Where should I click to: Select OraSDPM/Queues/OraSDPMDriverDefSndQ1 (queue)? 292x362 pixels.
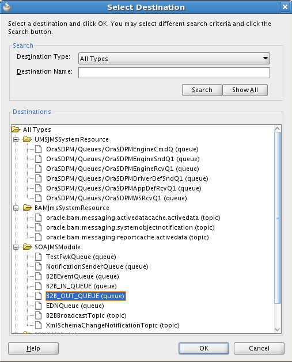(127, 178)
